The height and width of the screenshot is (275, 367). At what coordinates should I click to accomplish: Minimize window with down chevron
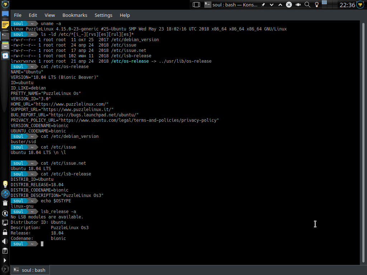coord(272,5)
